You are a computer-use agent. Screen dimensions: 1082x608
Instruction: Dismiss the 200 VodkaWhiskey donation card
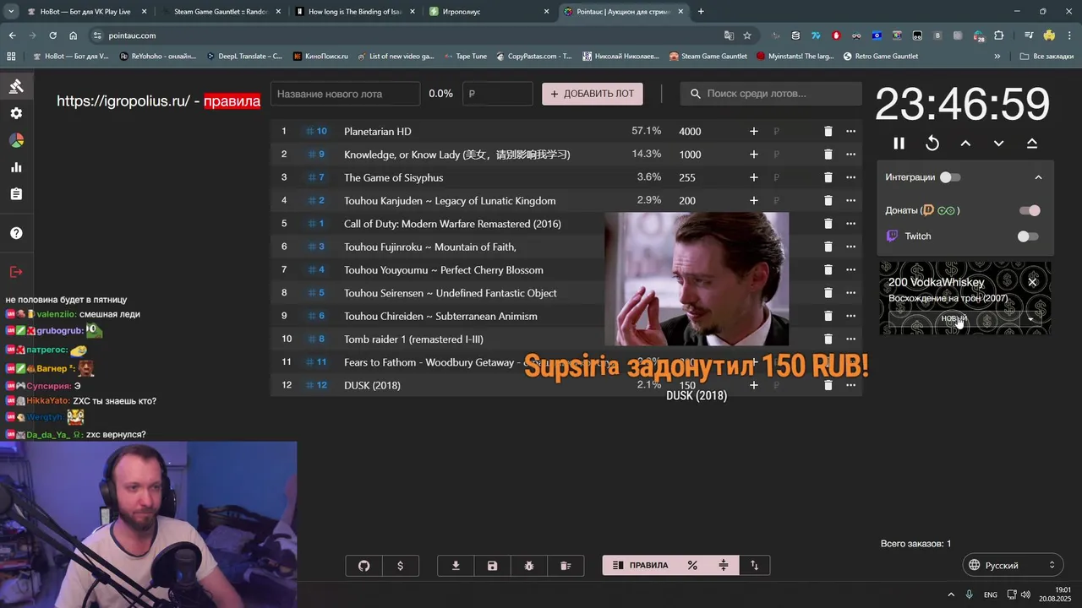[x=1032, y=281]
